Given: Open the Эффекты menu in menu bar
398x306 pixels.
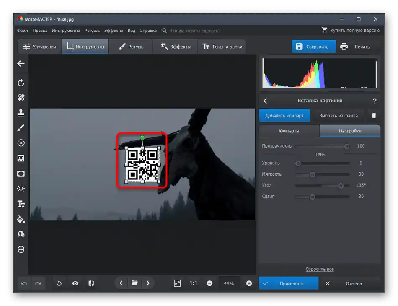Looking at the screenshot, I should (x=114, y=31).
